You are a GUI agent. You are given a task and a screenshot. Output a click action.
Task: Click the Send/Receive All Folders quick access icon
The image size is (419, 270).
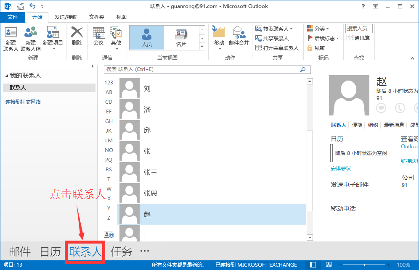tap(20, 6)
